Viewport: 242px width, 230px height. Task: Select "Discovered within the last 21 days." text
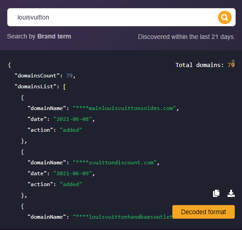pos(187,37)
